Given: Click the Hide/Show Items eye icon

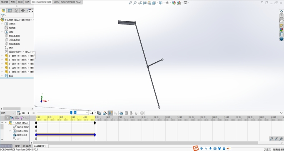Looking at the screenshot, I should tap(167, 3).
